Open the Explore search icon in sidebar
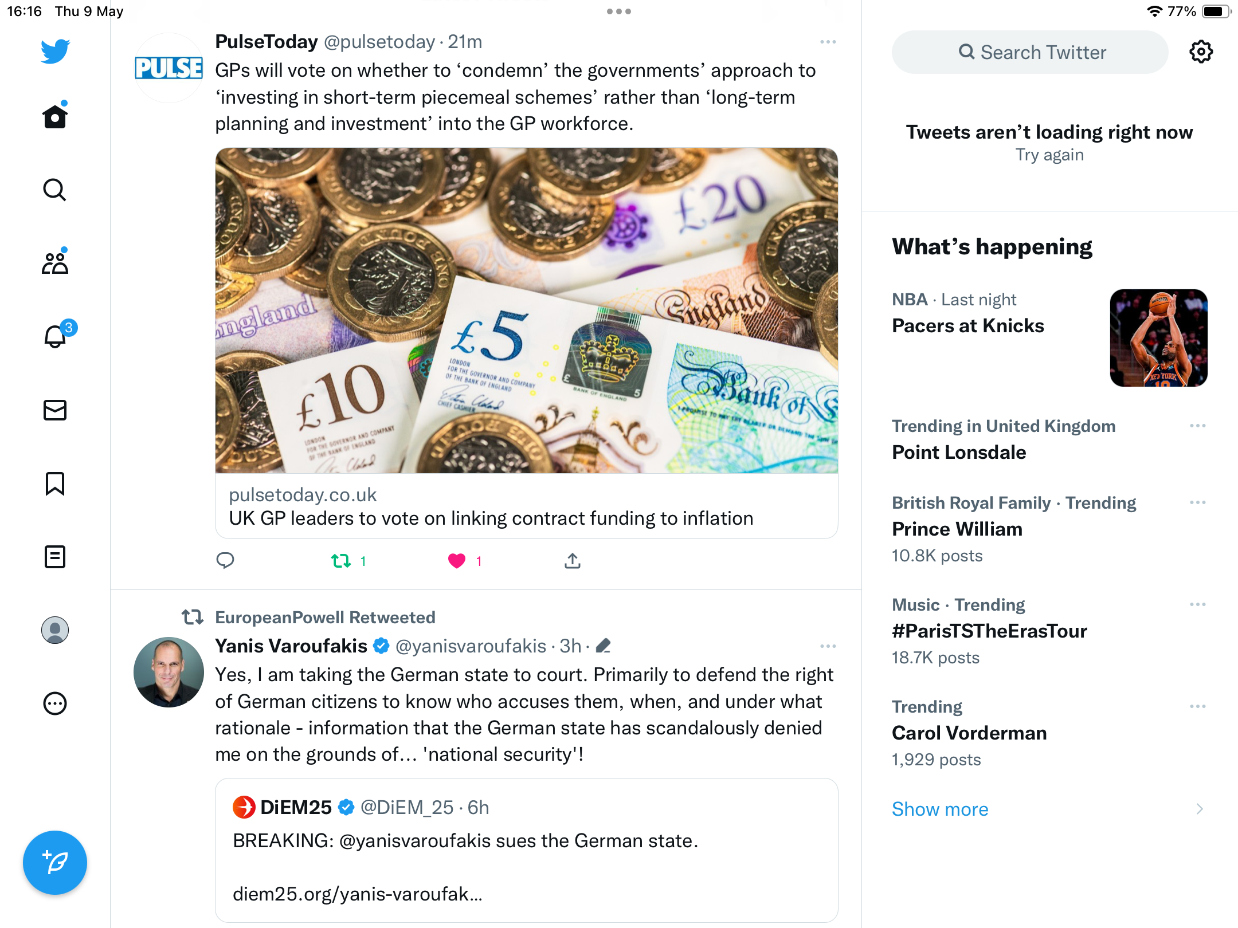 pyautogui.click(x=55, y=190)
